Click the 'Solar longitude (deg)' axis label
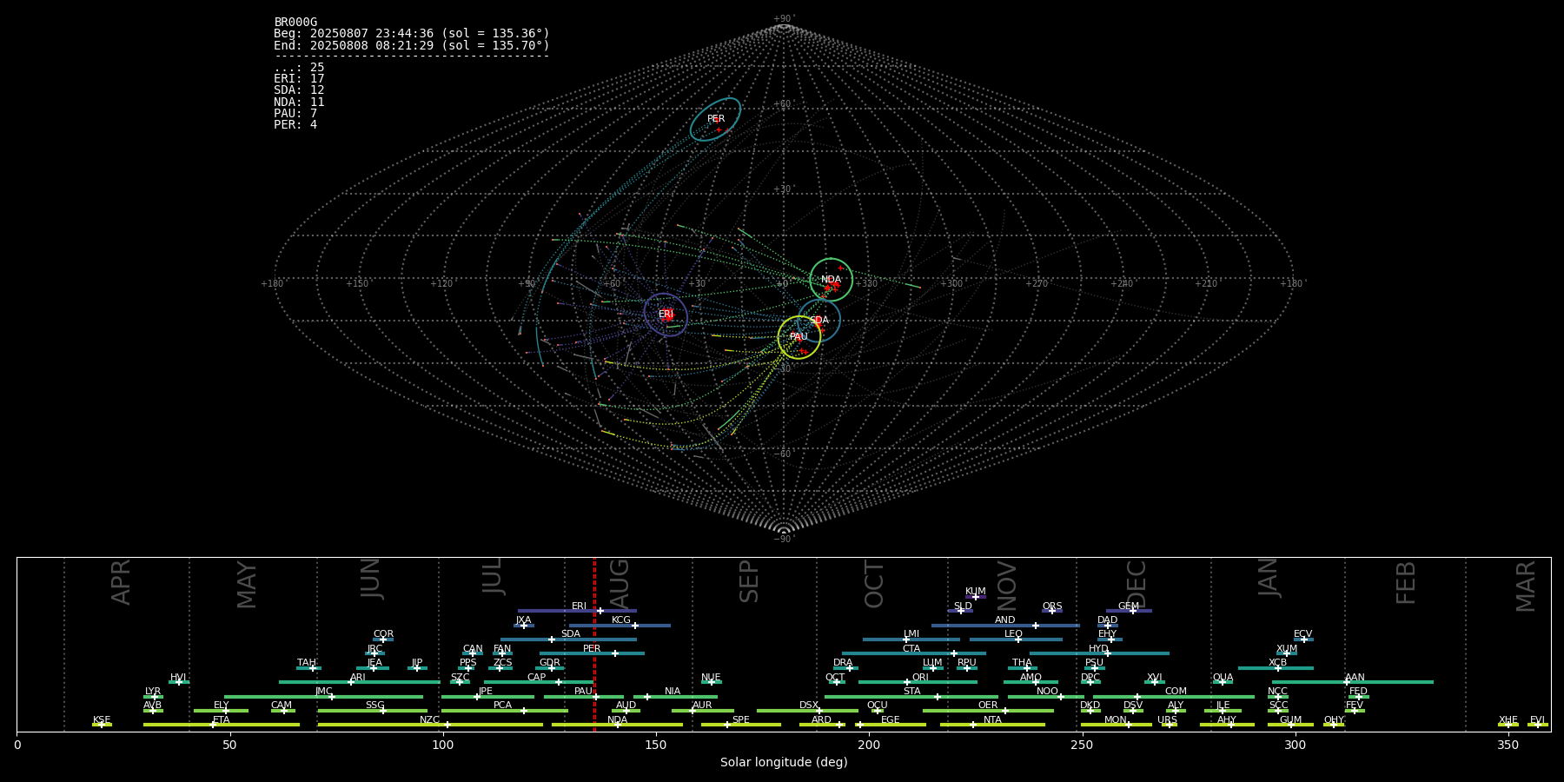The image size is (1564, 782). (x=784, y=762)
